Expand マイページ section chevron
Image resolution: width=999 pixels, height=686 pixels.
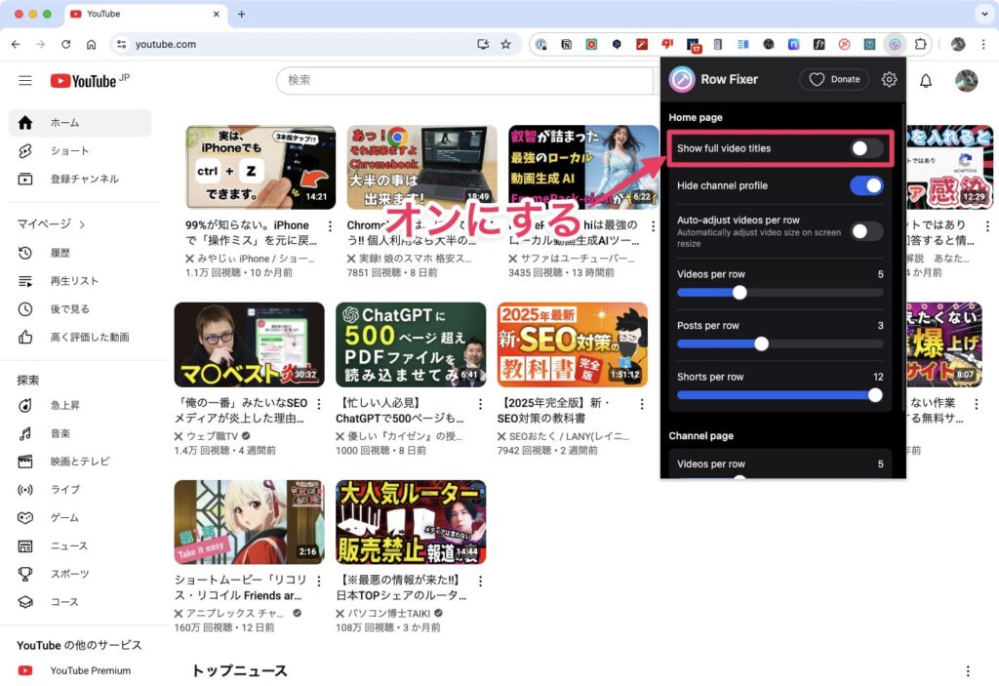(82, 224)
